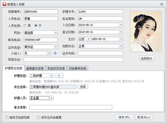The image size is (167, 124).
Task: Click the 家庭住址 input field
Action: pyautogui.click(x=73, y=59)
